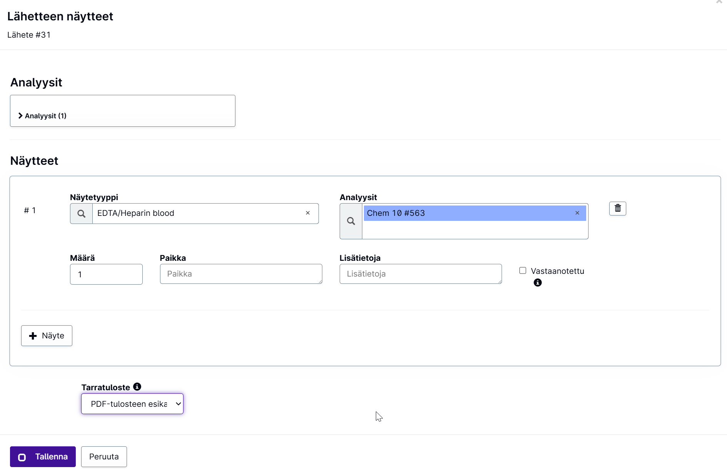Click Tallenna to save
The height and width of the screenshot is (474, 727).
point(43,457)
